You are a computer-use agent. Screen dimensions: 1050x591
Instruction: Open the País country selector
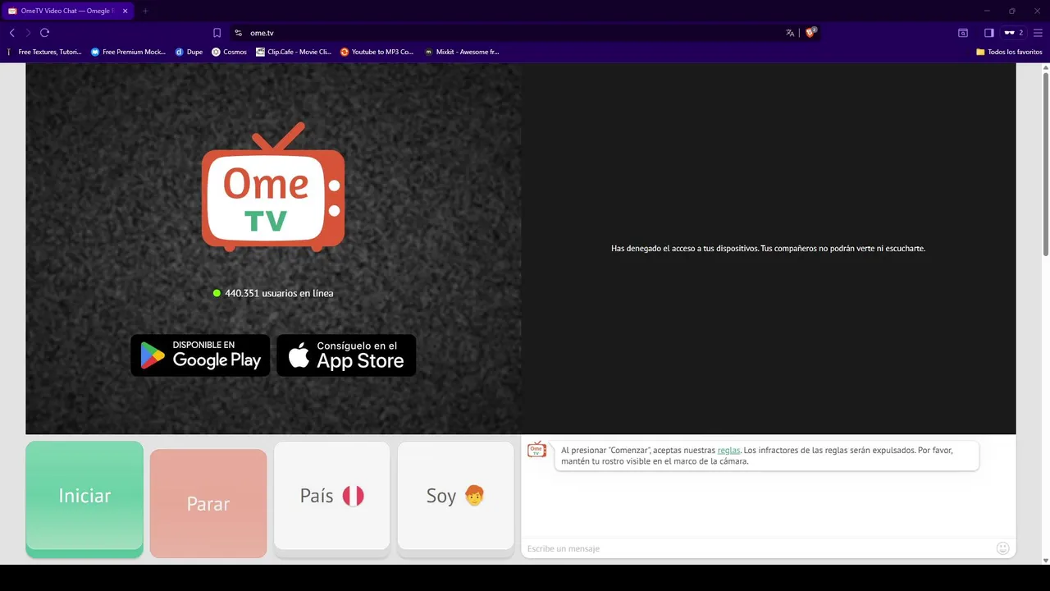pos(331,499)
